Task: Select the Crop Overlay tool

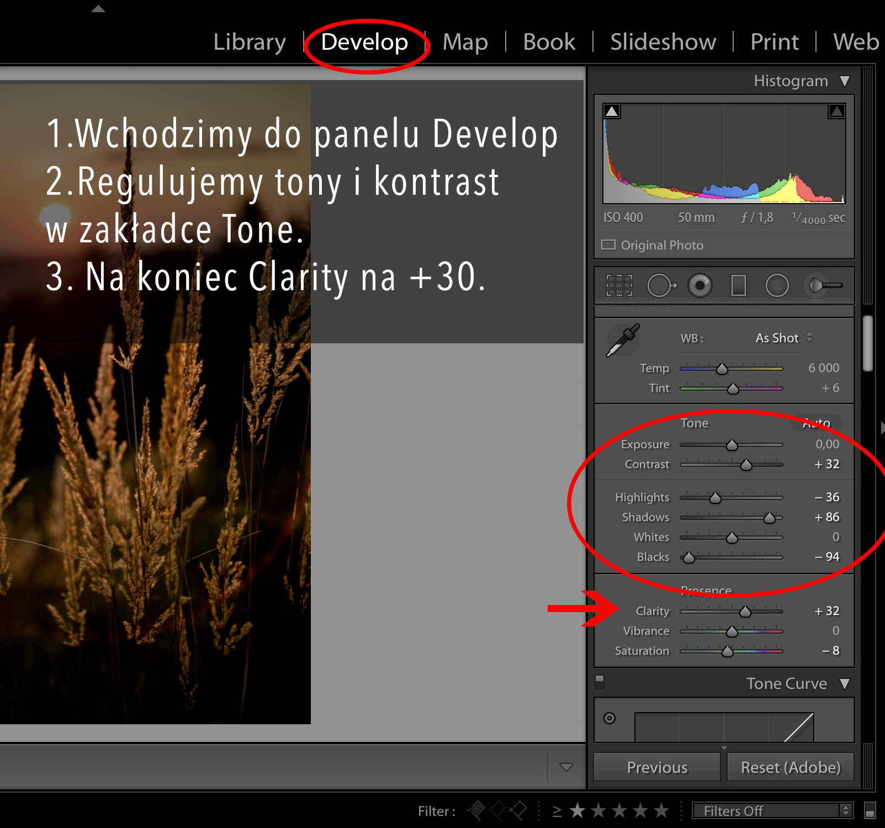Action: point(619,286)
